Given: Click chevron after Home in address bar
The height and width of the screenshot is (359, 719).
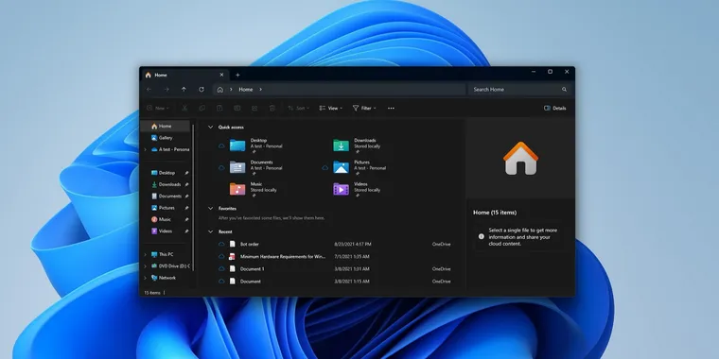Looking at the screenshot, I should 260,90.
